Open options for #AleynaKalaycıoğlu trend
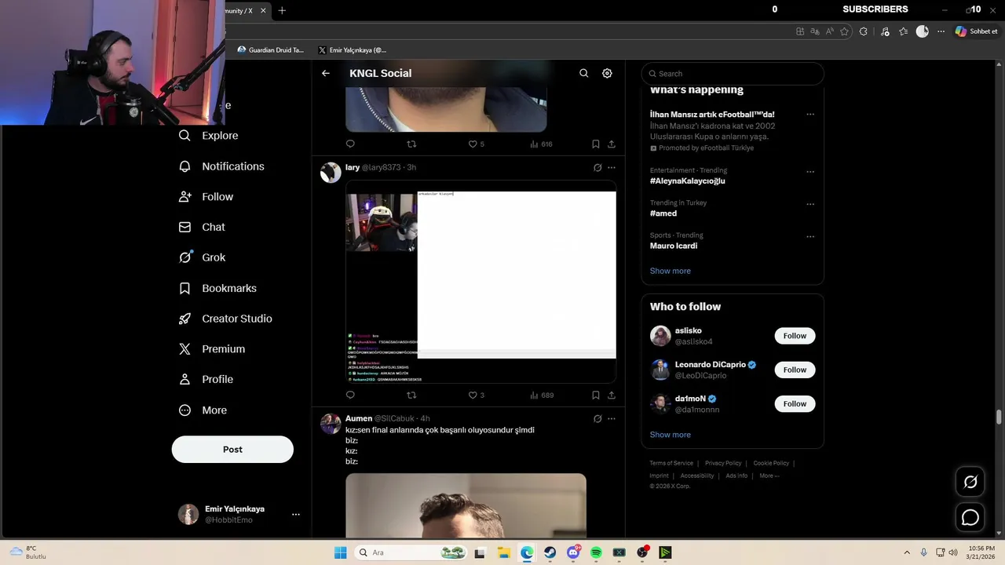 click(x=810, y=172)
